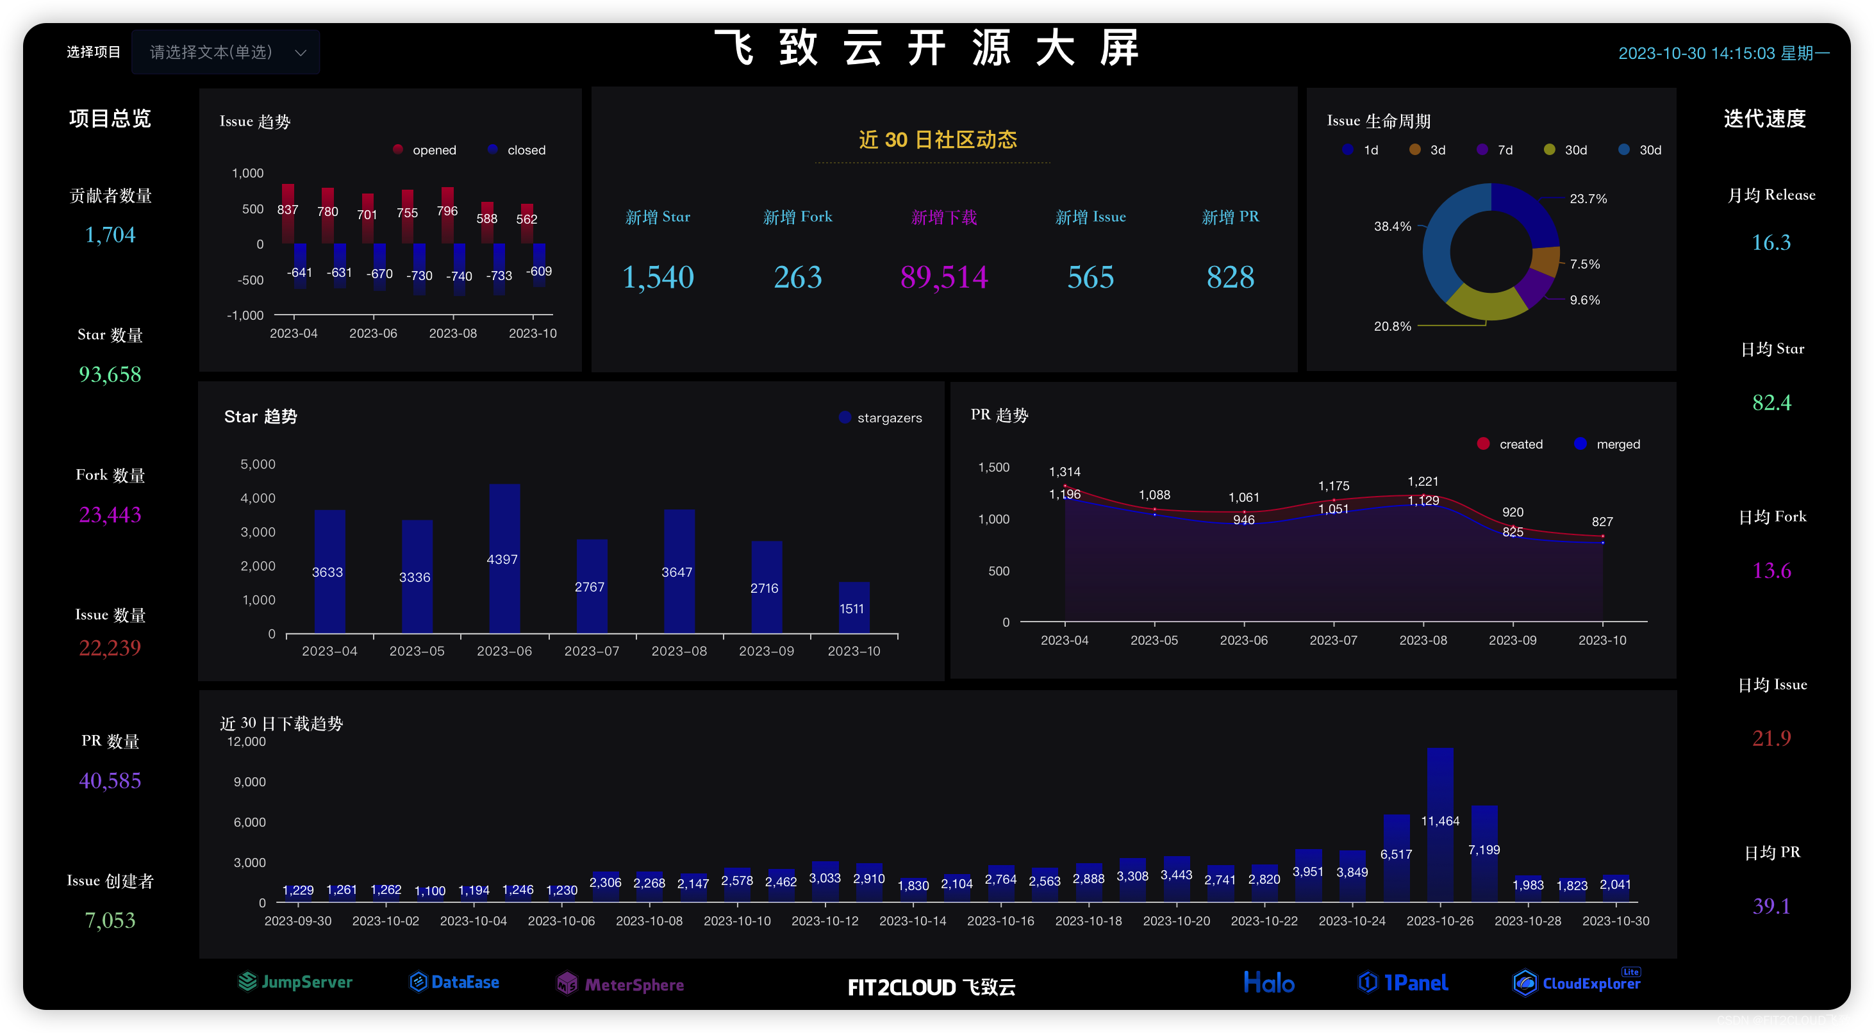Click the 1Panel logo icon
This screenshot has width=1874, height=1033.
(1368, 983)
